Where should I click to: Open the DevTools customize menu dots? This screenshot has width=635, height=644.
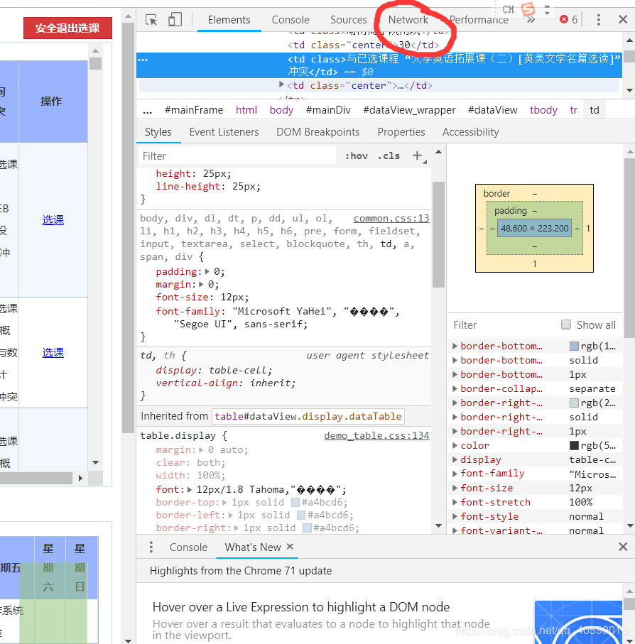point(599,20)
